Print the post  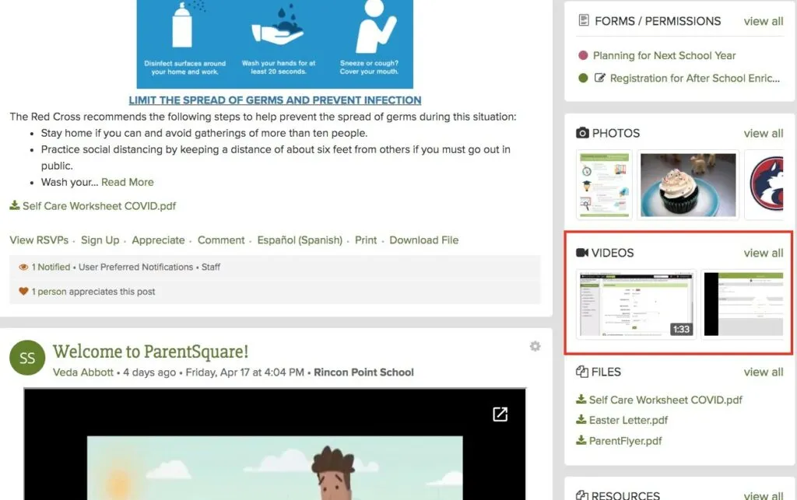(366, 240)
